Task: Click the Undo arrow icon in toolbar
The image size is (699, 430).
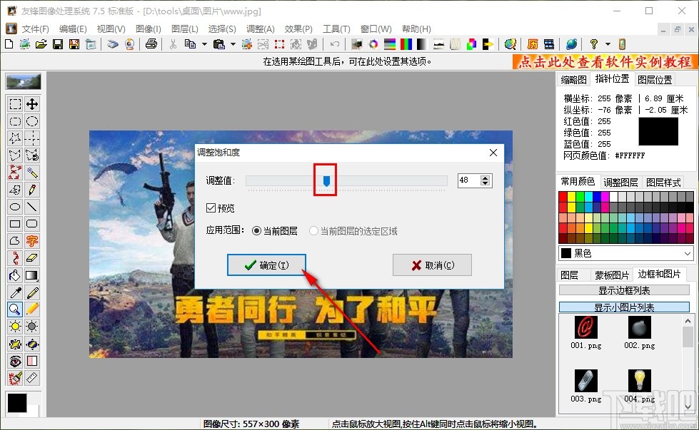Action: tap(335, 44)
